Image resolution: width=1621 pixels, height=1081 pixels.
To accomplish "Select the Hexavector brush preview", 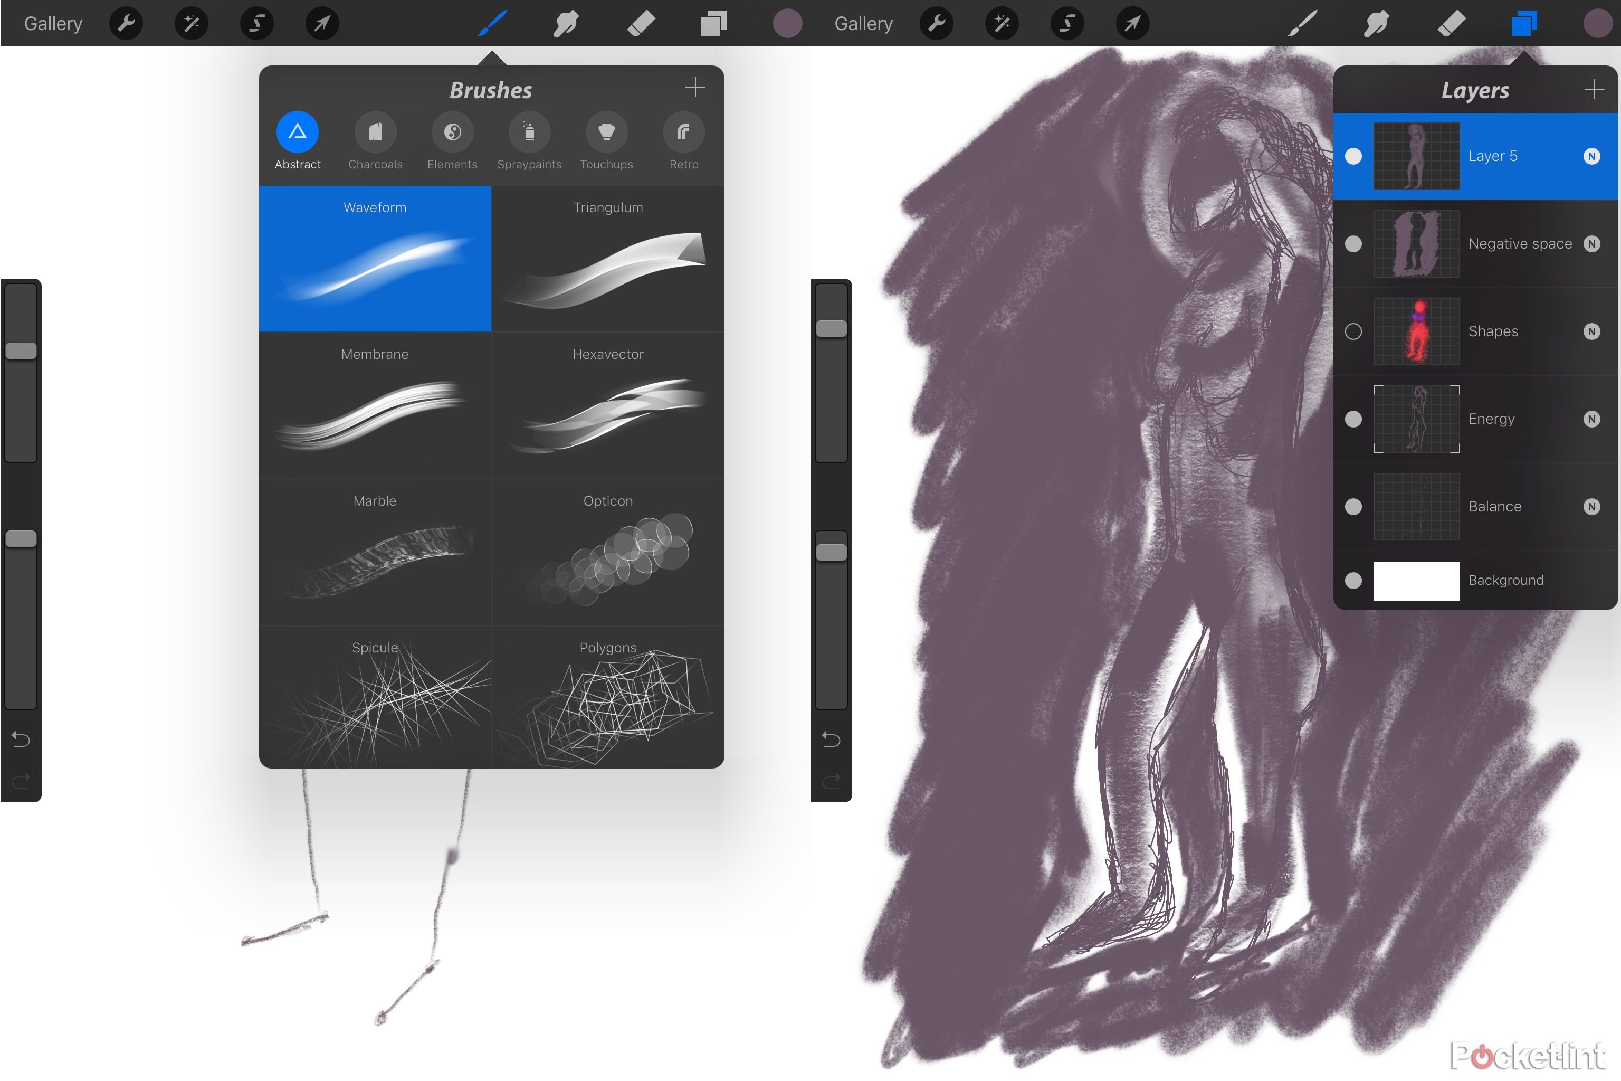I will [608, 407].
